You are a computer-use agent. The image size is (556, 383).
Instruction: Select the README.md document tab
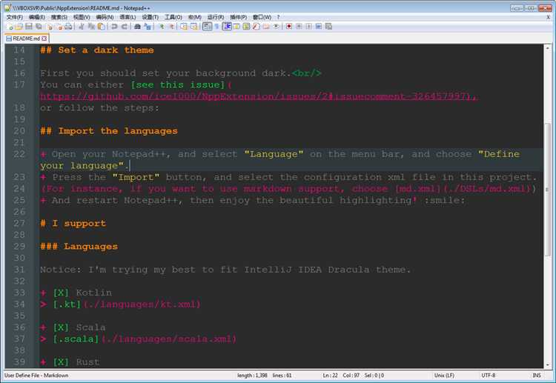pos(25,38)
